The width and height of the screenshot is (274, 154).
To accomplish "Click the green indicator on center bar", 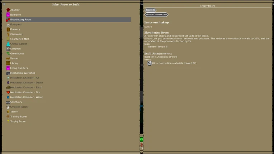I will [x=142, y=139].
